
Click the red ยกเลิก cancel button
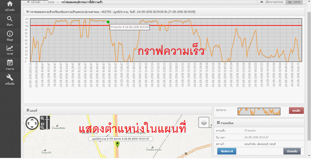[296, 111]
